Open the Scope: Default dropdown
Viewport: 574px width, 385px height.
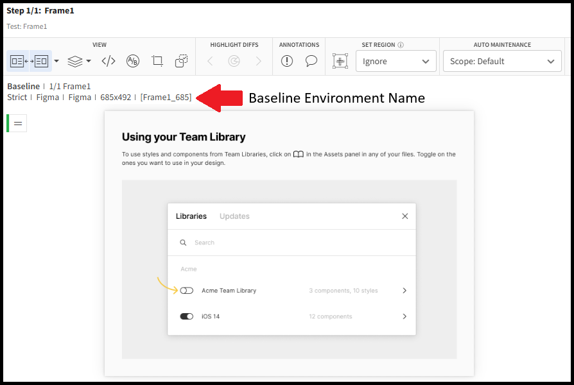[501, 62]
